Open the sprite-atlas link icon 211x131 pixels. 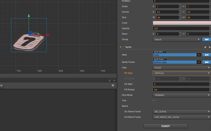click(x=164, y=52)
